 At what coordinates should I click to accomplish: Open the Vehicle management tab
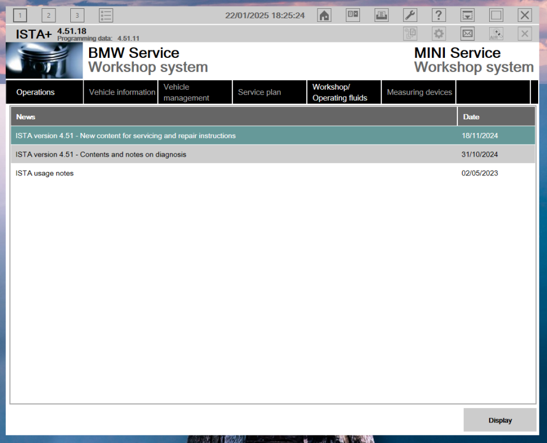[195, 92]
